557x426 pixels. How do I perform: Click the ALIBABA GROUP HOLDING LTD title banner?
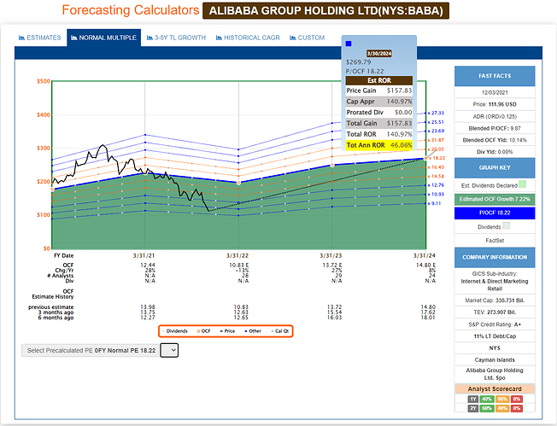325,10
